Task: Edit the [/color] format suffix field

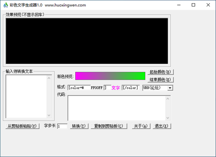Action: (130, 88)
